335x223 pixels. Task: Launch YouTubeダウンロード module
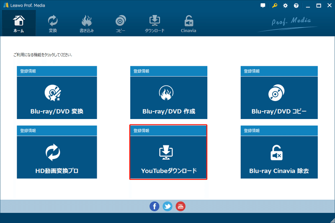pyautogui.click(x=169, y=157)
